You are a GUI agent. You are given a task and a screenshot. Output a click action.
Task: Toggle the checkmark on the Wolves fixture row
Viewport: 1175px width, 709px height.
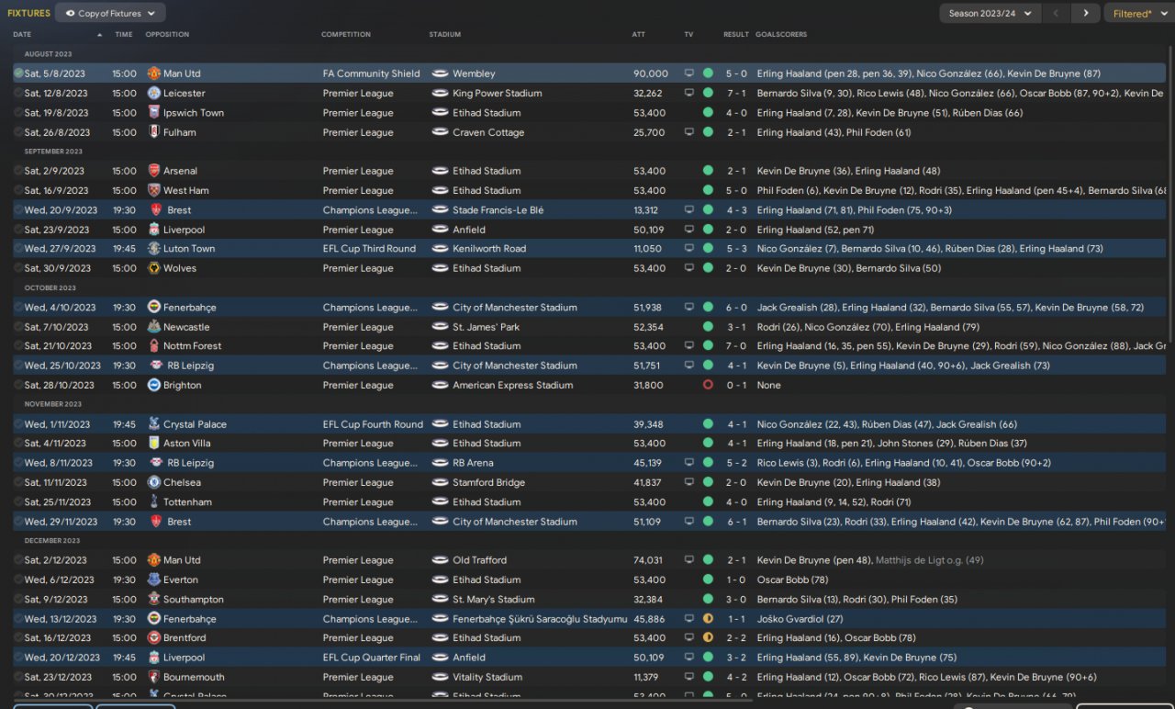pyautogui.click(x=18, y=268)
